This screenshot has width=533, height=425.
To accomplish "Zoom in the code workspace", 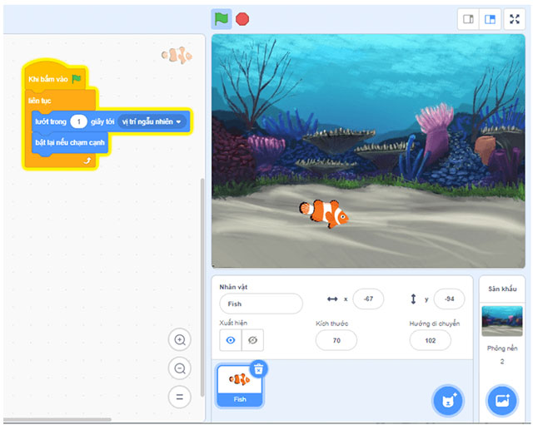I will coord(180,340).
